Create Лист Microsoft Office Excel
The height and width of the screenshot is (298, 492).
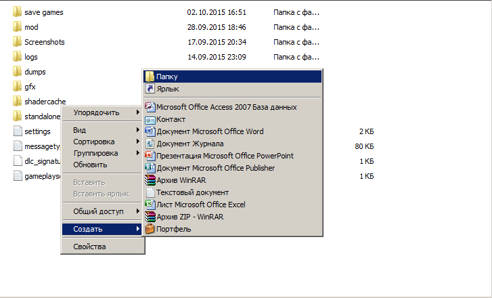pos(233,205)
